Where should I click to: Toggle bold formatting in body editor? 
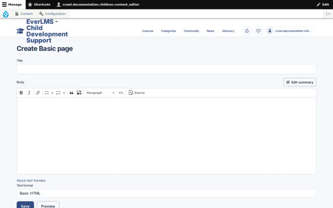click(x=21, y=93)
